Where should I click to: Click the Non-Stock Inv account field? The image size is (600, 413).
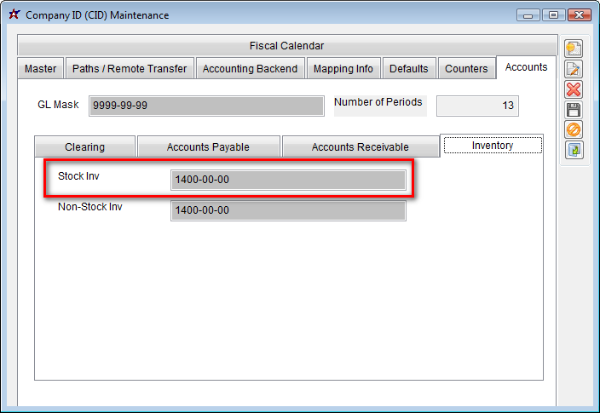coord(288,211)
